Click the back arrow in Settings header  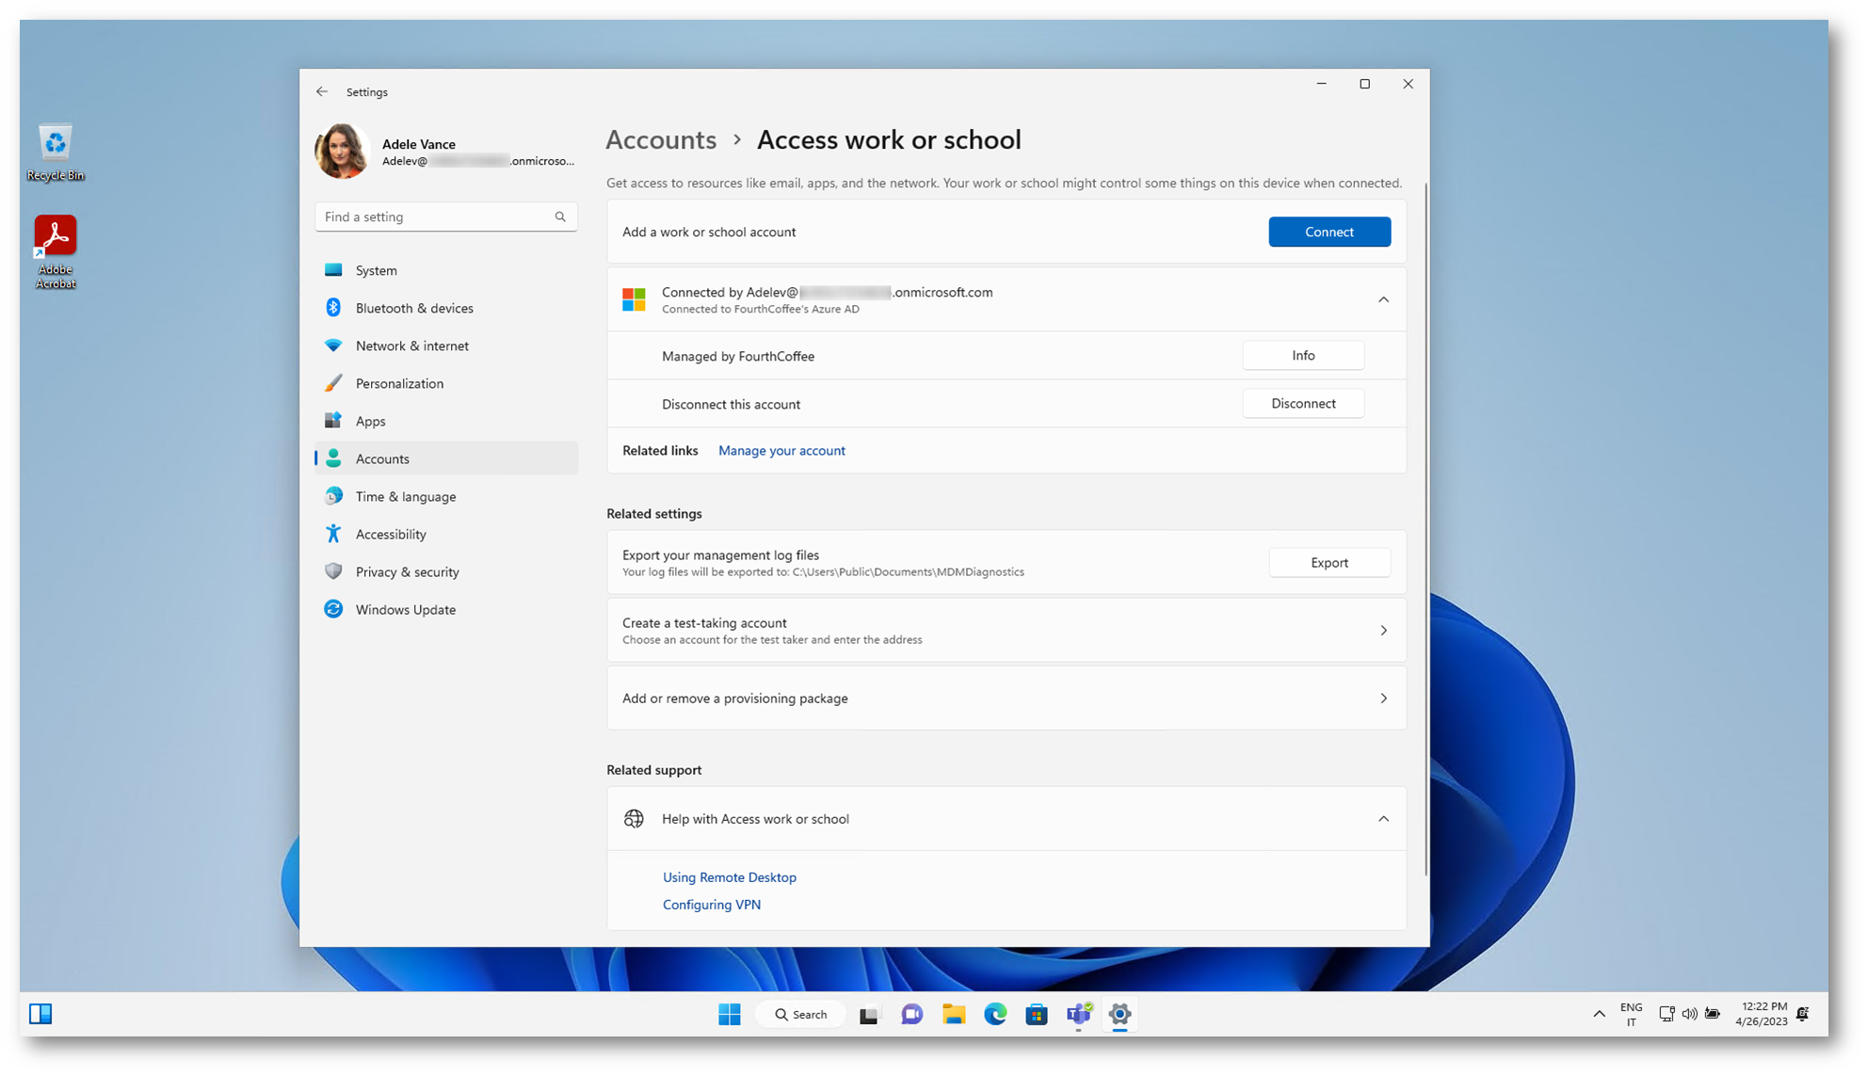(322, 91)
